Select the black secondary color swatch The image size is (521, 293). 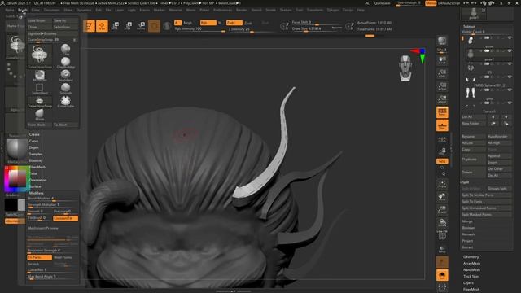pos(11,205)
